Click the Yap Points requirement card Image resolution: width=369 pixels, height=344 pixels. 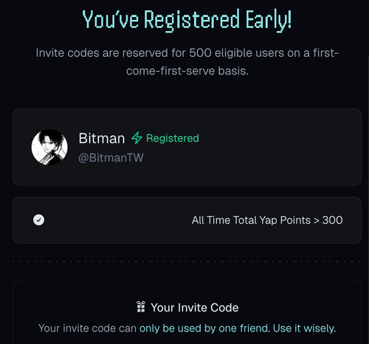pos(187,220)
